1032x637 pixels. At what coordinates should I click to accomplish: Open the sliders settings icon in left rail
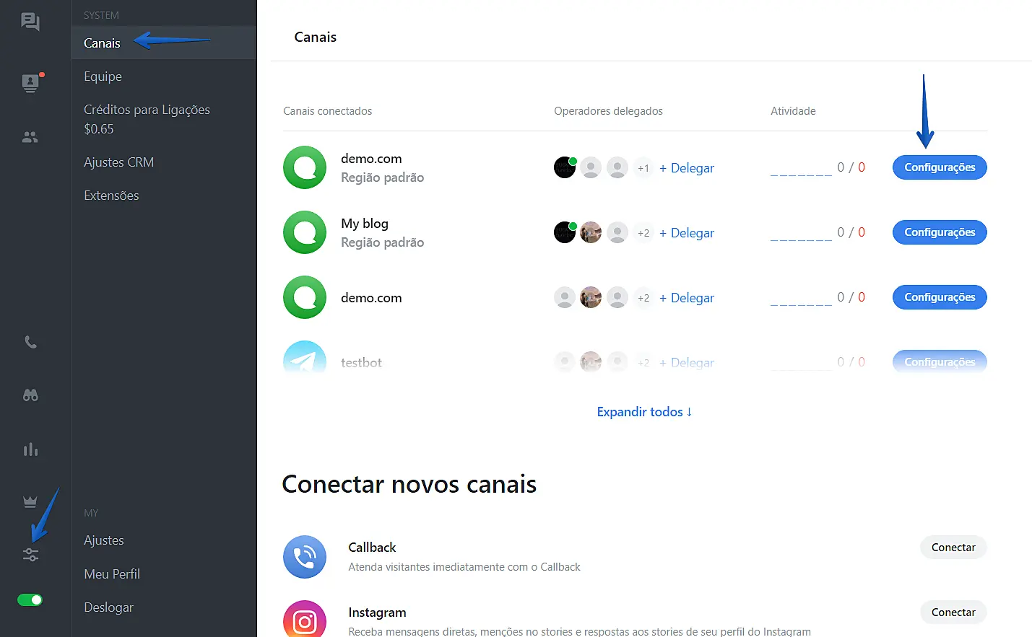click(x=30, y=555)
